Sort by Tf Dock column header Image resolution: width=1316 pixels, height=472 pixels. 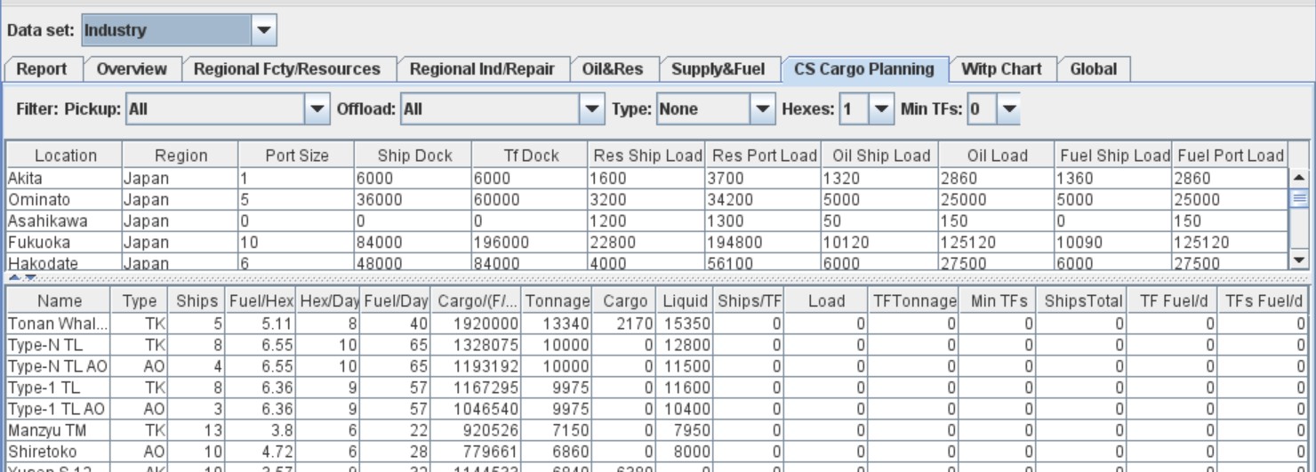[x=530, y=156]
